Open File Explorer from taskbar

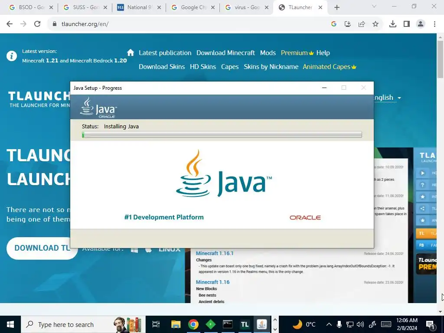click(x=176, y=324)
